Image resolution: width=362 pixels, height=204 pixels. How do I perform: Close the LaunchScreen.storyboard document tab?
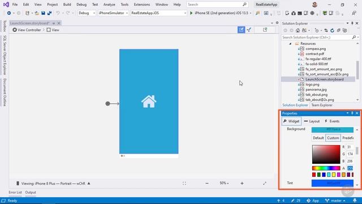point(59,23)
